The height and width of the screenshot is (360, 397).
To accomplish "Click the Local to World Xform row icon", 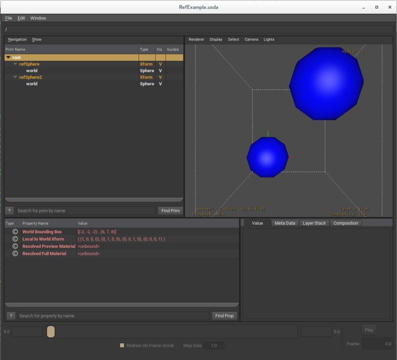I will 15,239.
